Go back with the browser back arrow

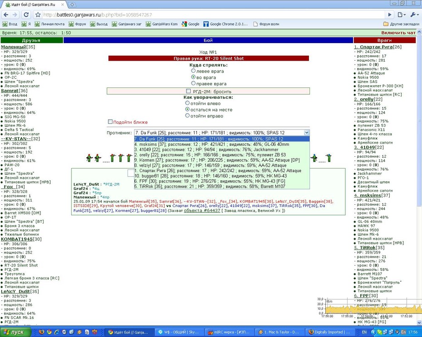point(6,15)
